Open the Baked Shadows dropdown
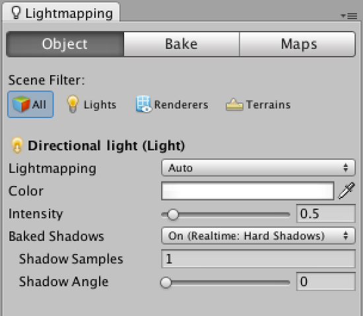This screenshot has width=363, height=316. click(258, 236)
